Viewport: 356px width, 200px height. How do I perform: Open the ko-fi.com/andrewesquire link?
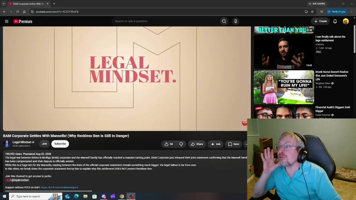(x=59, y=187)
